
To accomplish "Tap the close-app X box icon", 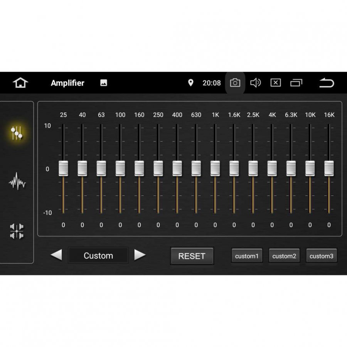I will (x=276, y=83).
